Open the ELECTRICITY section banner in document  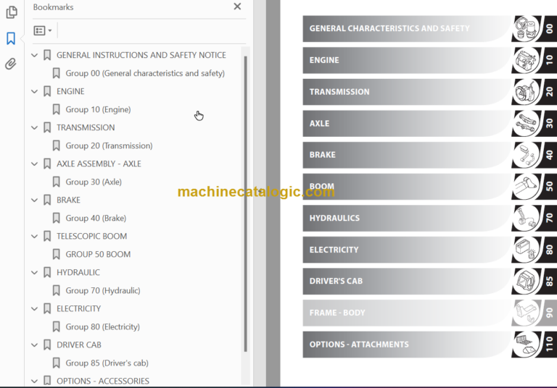pyautogui.click(x=407, y=250)
